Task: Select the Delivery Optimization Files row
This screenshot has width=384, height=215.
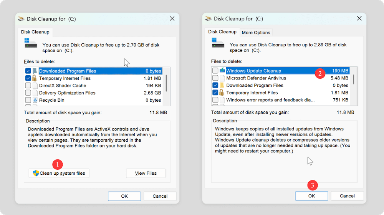Action: [93, 93]
